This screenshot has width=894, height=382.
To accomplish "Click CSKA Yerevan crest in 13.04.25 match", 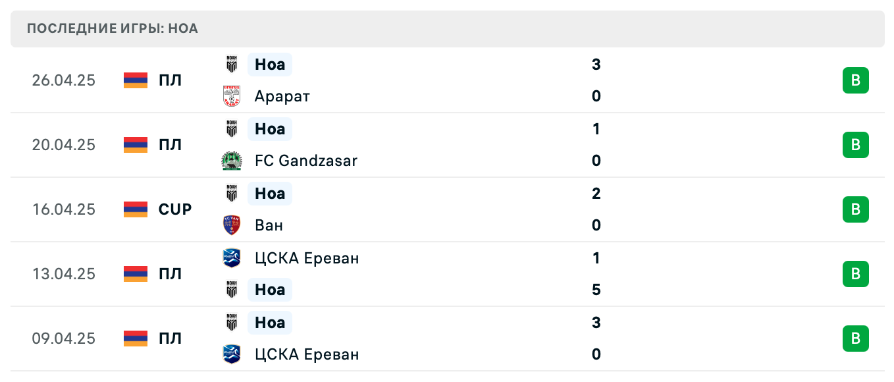I will pos(232,258).
